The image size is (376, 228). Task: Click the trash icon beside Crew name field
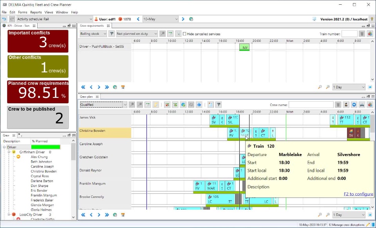point(338,105)
